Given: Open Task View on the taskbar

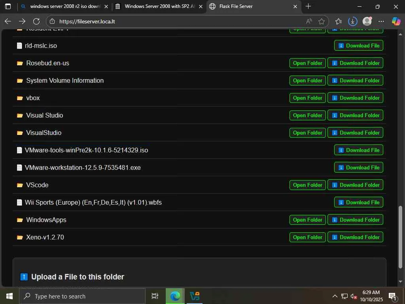Looking at the screenshot, I should [155, 296].
